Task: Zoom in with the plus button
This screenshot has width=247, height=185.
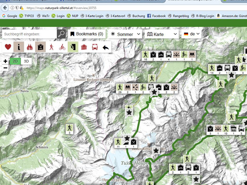Action: (5, 61)
